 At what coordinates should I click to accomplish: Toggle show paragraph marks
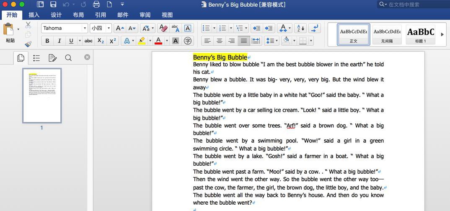pyautogui.click(x=315, y=28)
